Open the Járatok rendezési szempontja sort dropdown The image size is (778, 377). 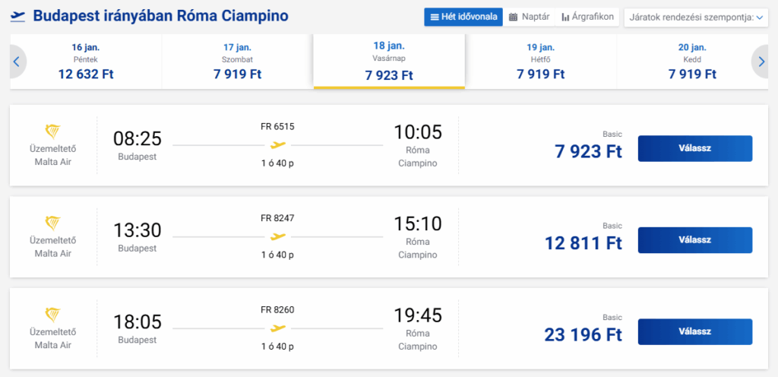click(695, 17)
